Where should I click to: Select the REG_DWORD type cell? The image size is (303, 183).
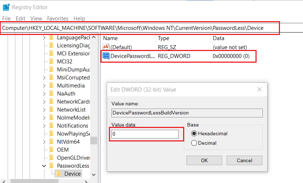click(x=174, y=56)
